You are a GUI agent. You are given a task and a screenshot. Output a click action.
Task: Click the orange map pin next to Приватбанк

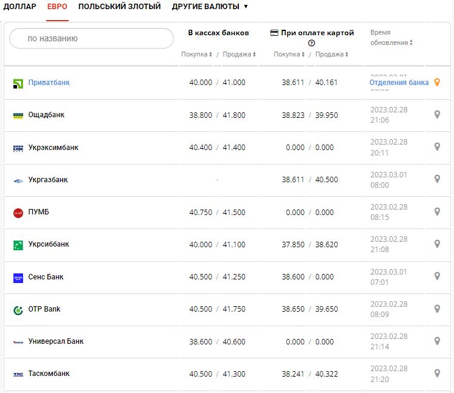(436, 83)
